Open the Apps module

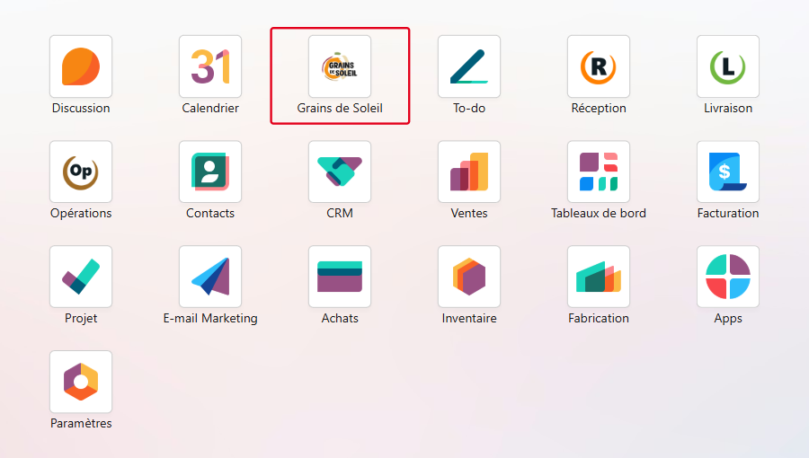tap(728, 277)
